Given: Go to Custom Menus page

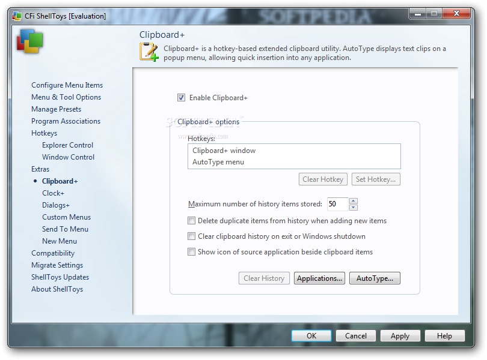Looking at the screenshot, I should point(67,217).
